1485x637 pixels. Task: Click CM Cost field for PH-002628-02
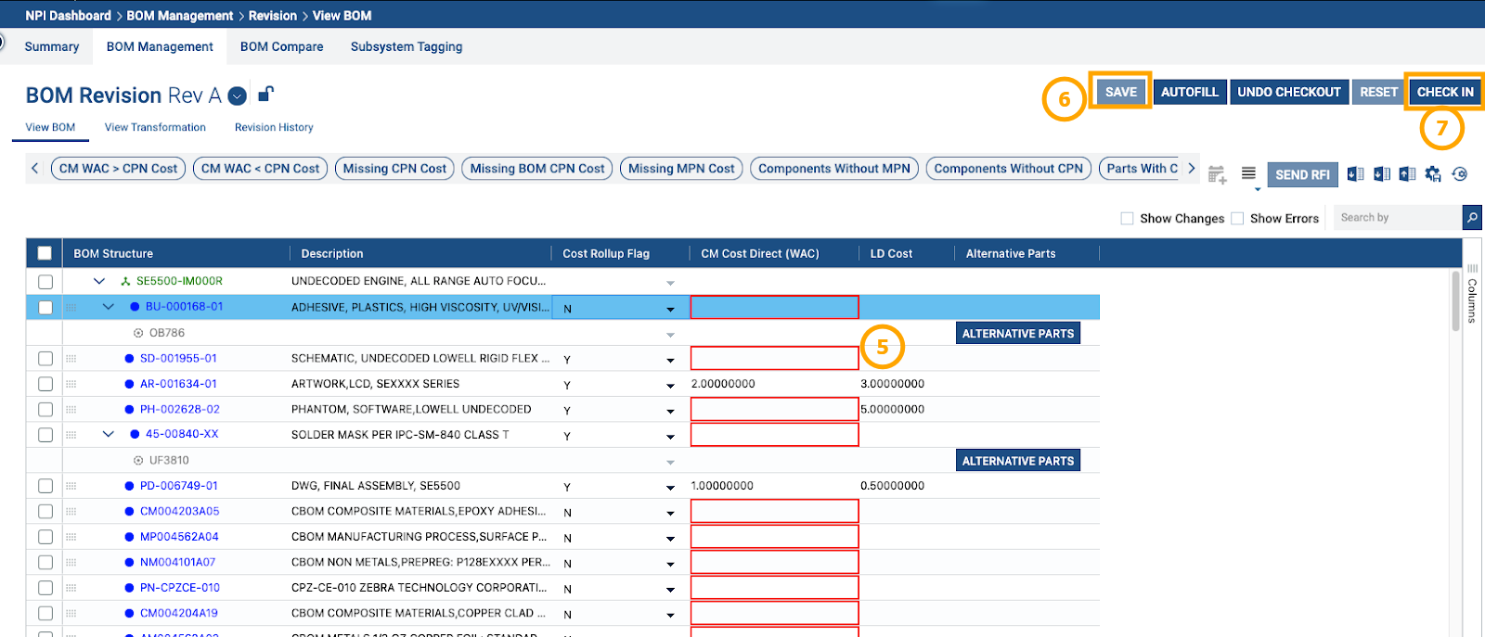pos(774,409)
